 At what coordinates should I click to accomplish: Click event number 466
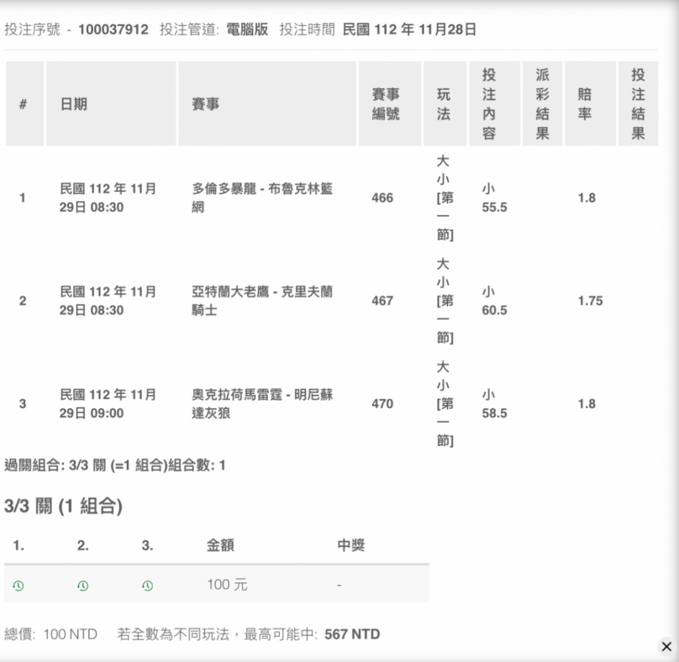pyautogui.click(x=382, y=198)
